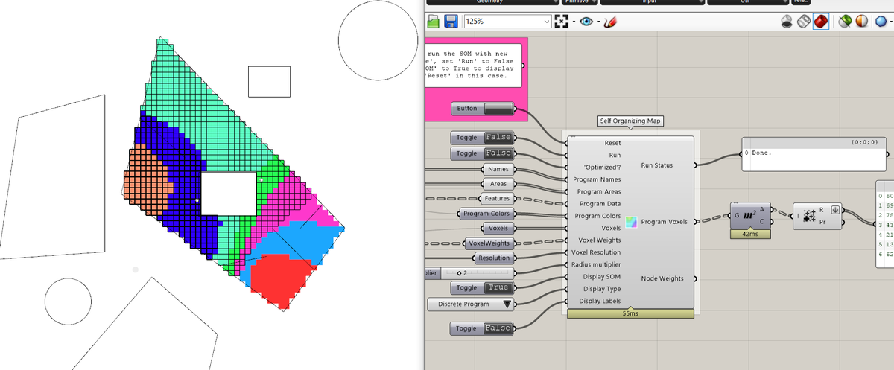
Task: Switch to wireframe preview mode icon
Action: tap(804, 22)
